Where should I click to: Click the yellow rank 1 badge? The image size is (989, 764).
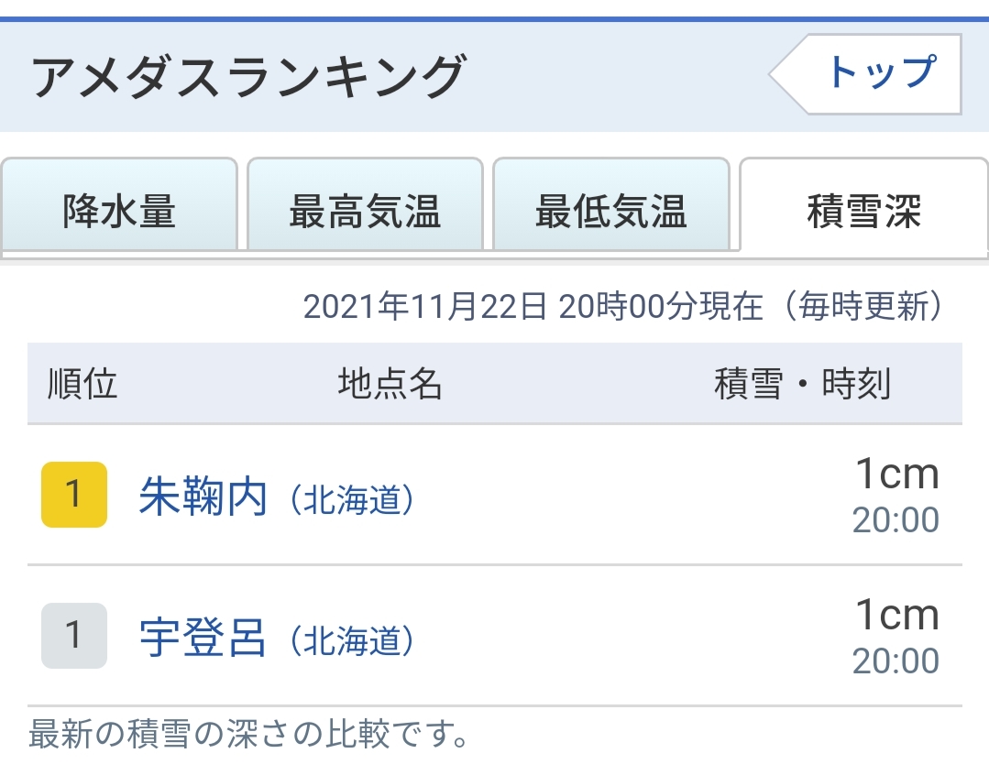click(x=74, y=495)
